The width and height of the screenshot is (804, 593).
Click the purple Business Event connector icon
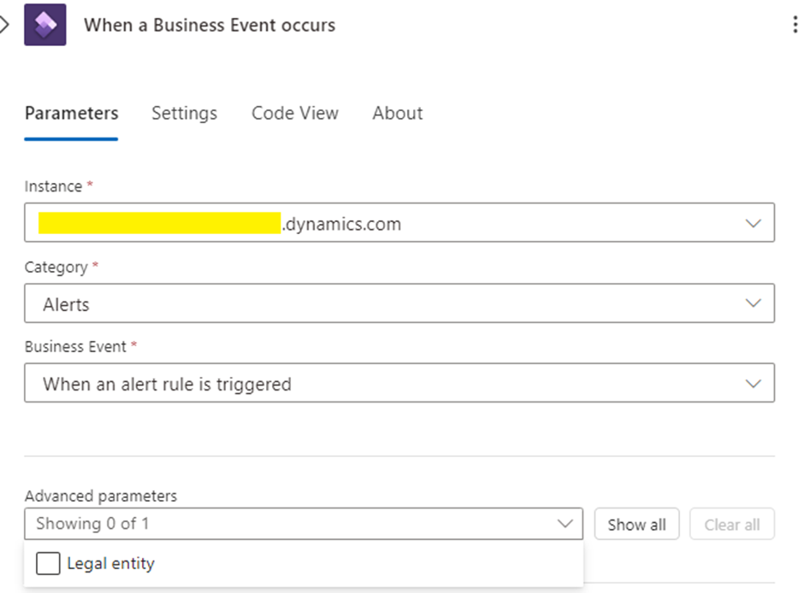tap(45, 25)
